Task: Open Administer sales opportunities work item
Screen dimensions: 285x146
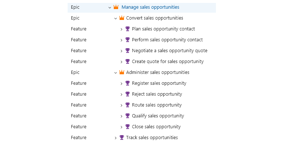Action: tap(158, 72)
